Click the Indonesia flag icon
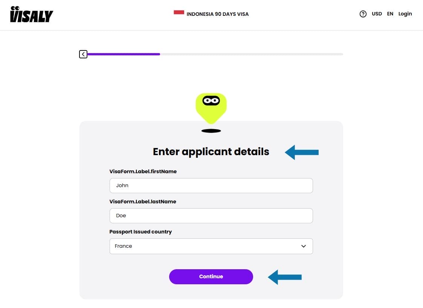 (179, 12)
